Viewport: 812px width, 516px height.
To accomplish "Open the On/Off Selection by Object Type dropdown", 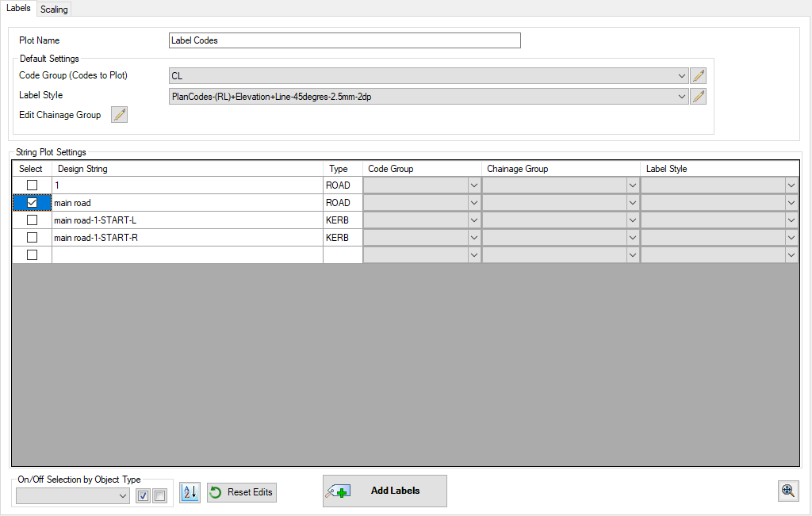I will coord(122,496).
